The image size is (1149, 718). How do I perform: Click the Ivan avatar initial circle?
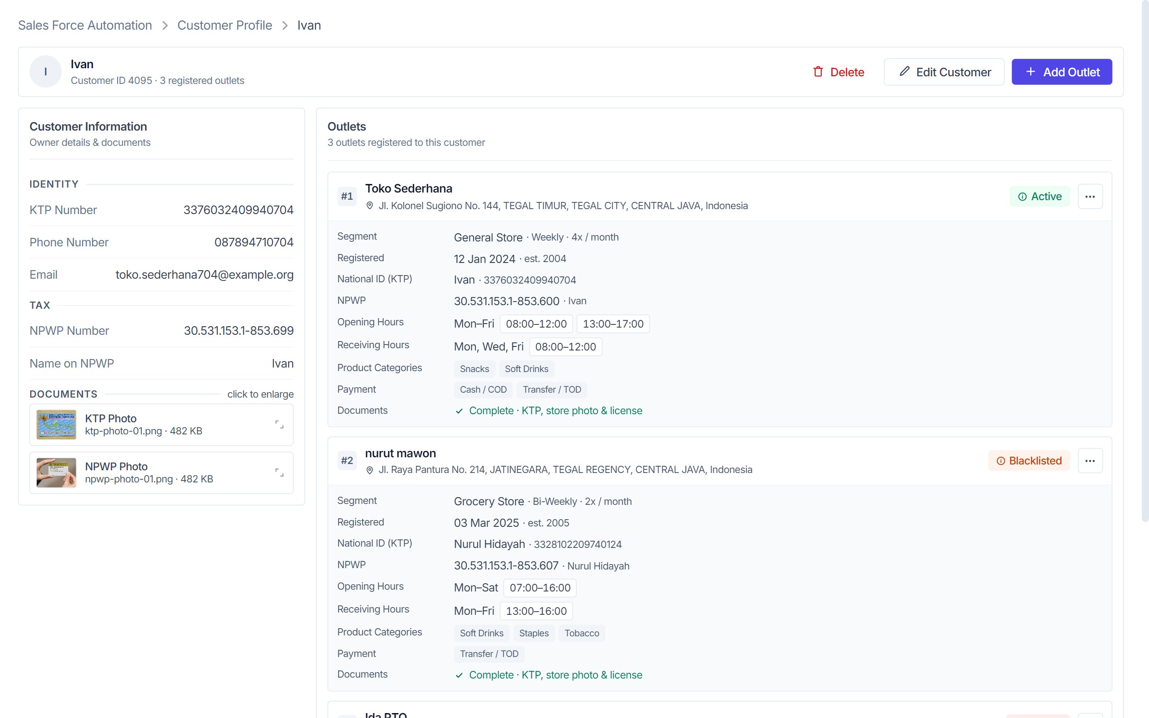(46, 72)
